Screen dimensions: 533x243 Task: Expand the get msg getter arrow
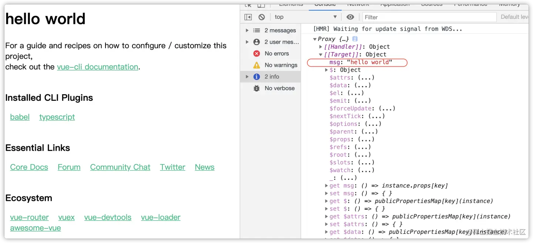click(326, 186)
